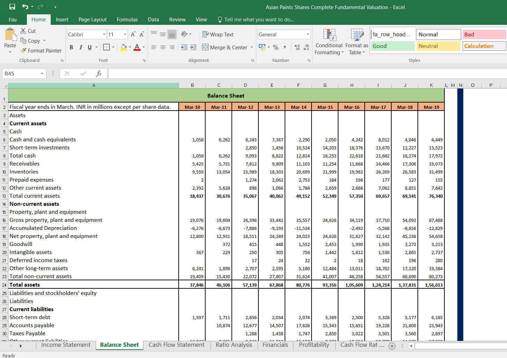Click Merge & Center button
The width and height of the screenshot is (507, 358).
225,47
